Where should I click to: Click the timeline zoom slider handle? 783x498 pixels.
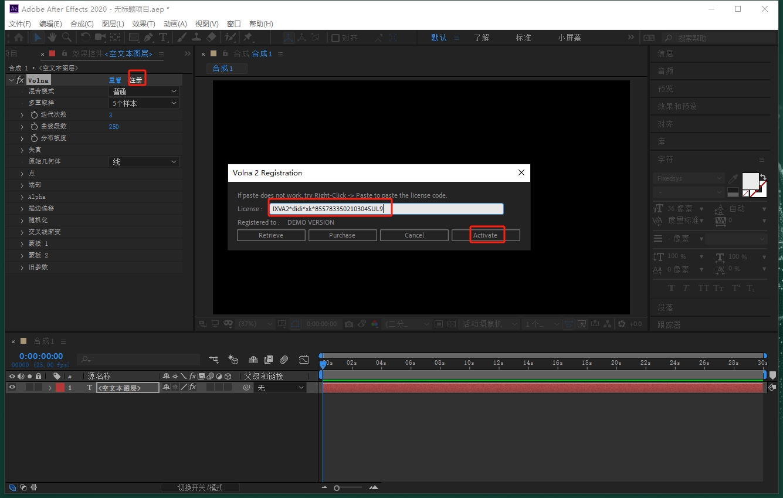337,488
